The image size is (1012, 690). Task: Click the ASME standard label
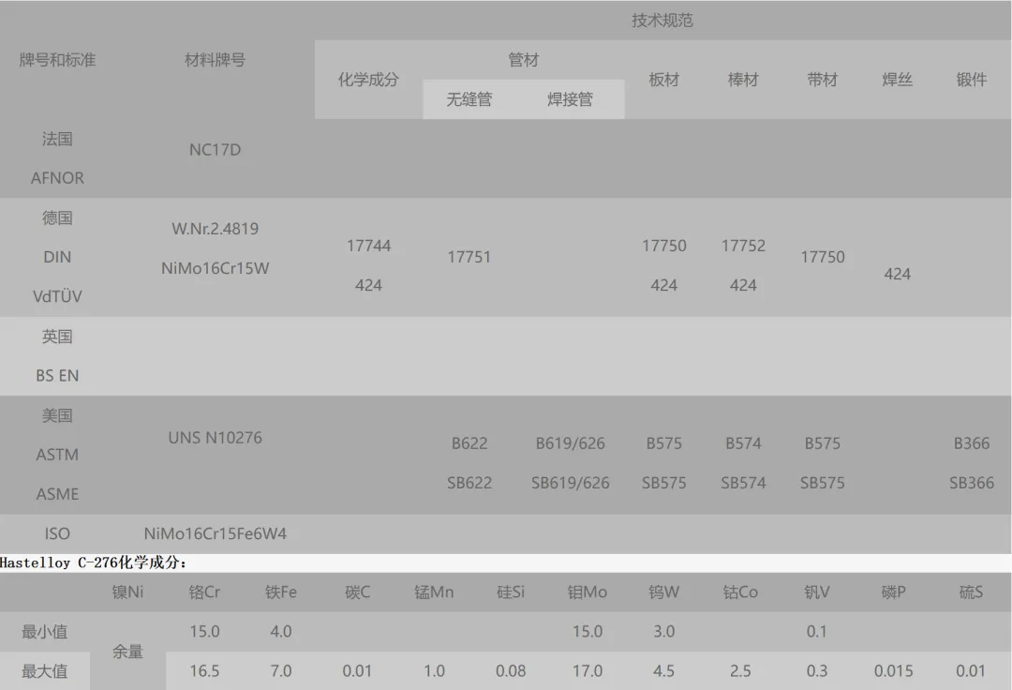coord(57,494)
